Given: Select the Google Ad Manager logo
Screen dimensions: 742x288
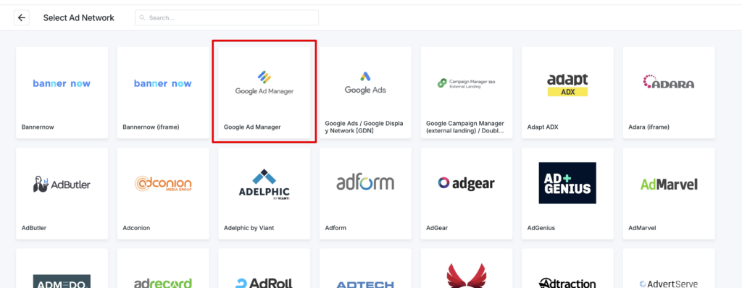Looking at the screenshot, I should tap(264, 83).
